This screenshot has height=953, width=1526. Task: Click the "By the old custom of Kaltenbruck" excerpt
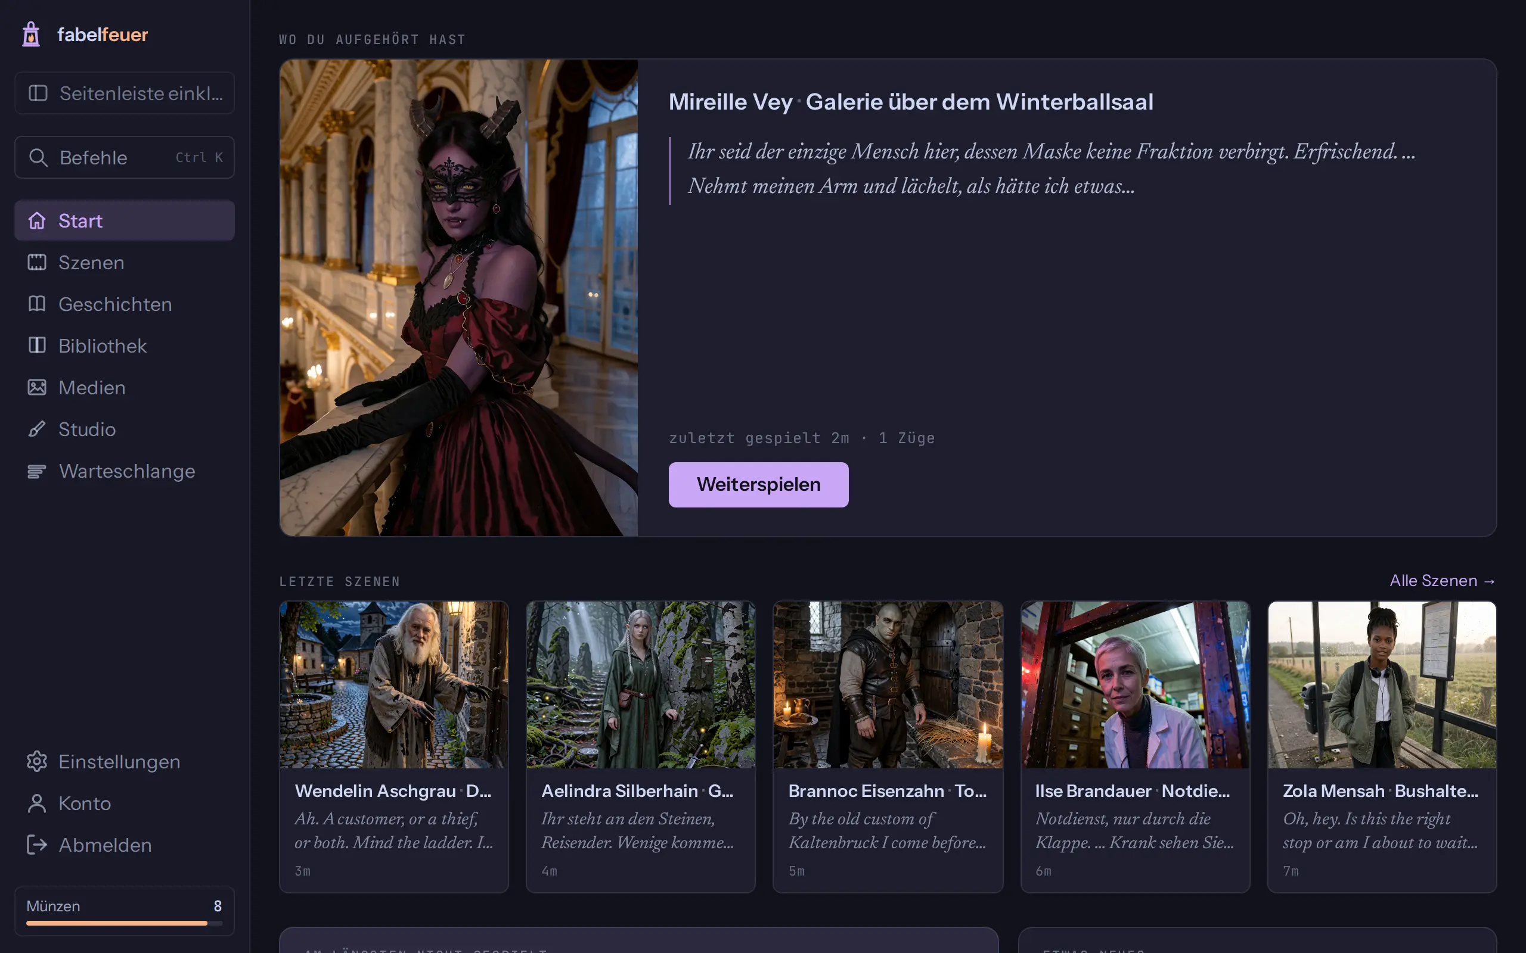(886, 831)
